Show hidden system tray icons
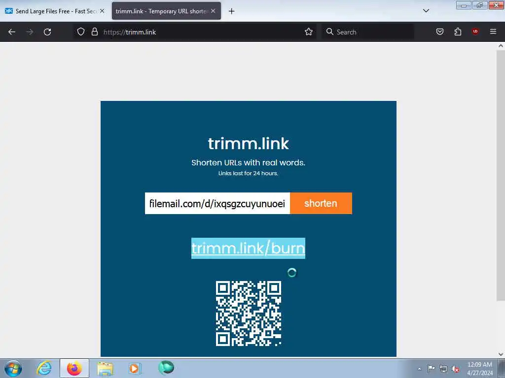 point(419,369)
